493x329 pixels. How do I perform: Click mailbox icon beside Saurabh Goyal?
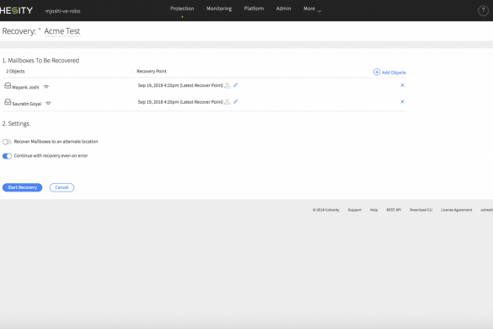click(8, 102)
